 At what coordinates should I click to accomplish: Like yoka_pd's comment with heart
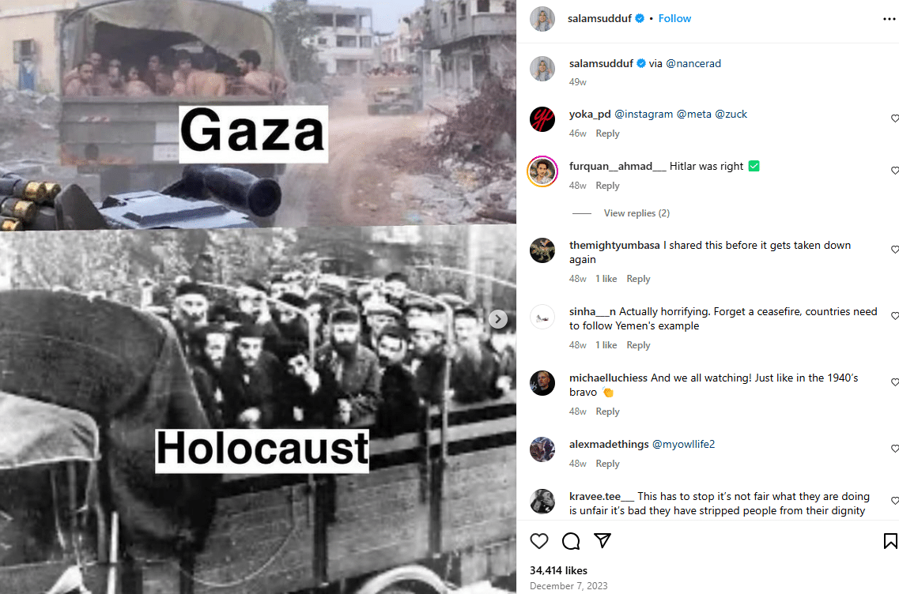895,118
